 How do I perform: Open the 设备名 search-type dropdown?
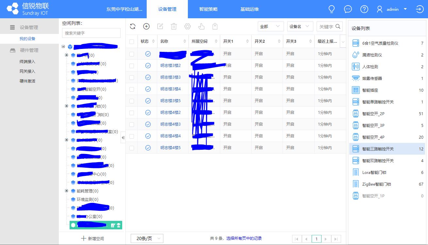pyautogui.click(x=300, y=26)
